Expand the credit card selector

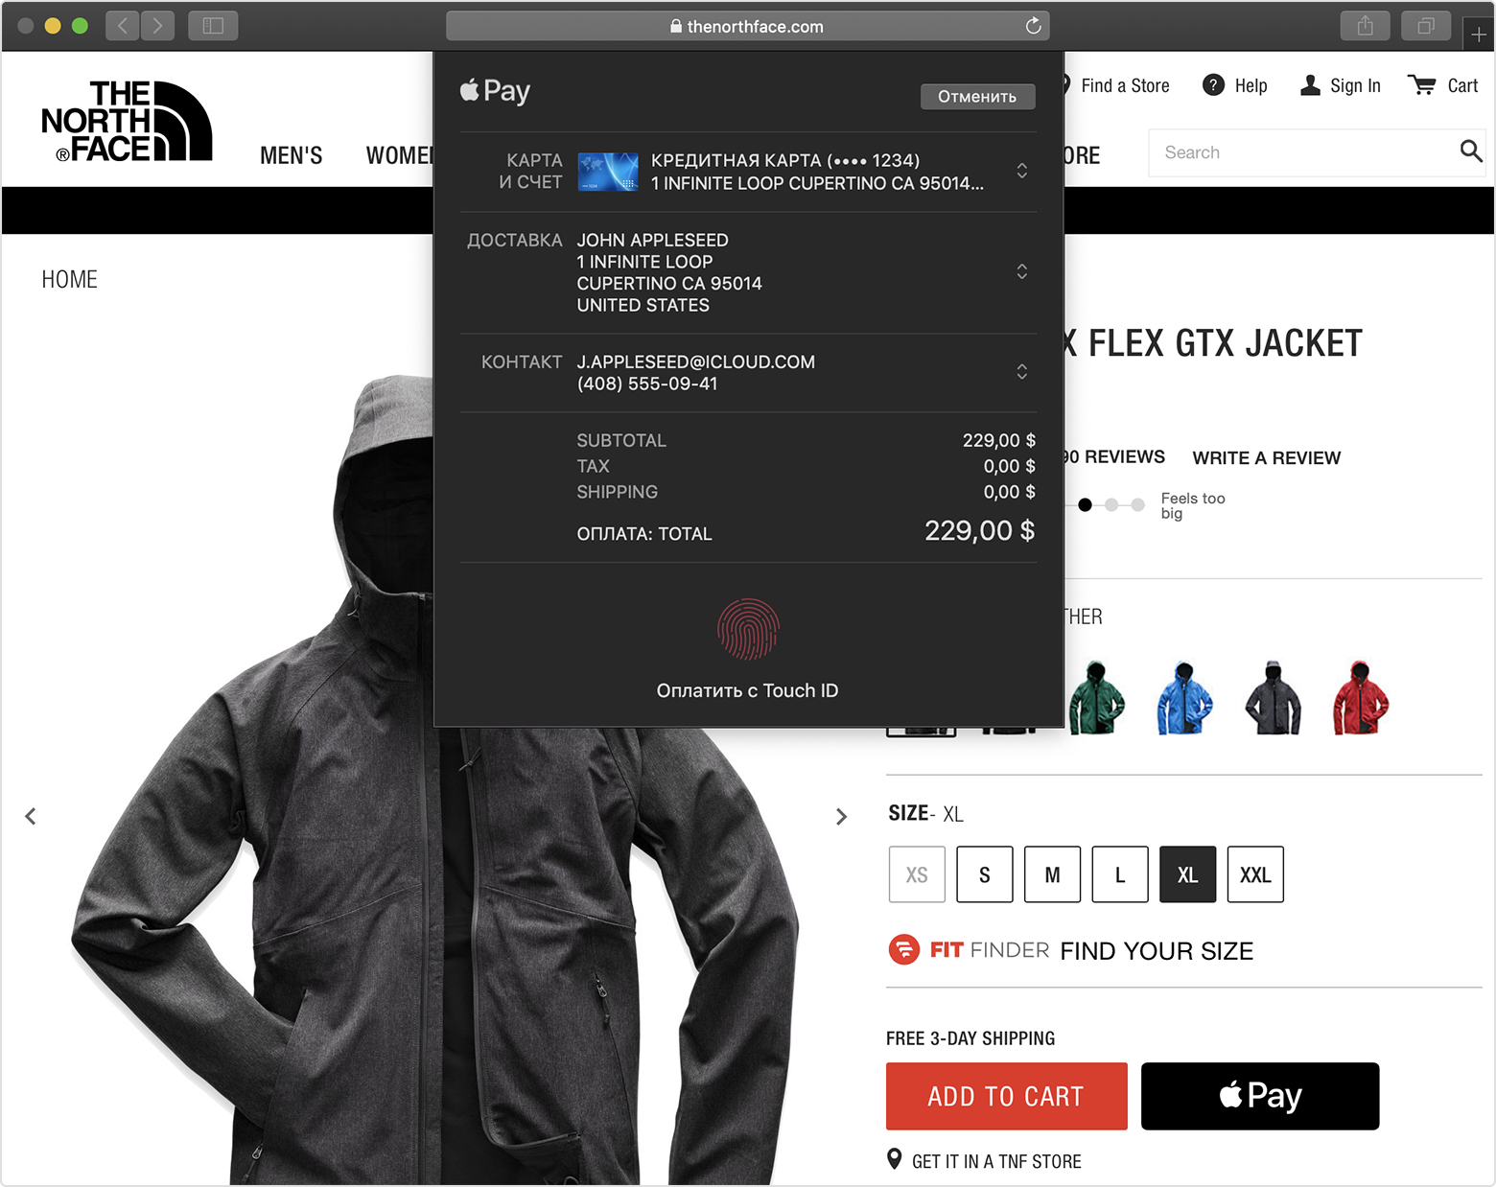coord(1022,171)
